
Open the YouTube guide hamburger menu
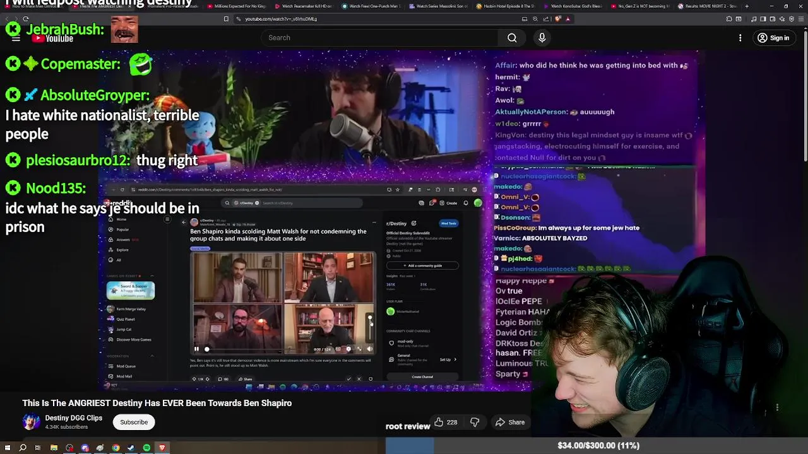16,38
